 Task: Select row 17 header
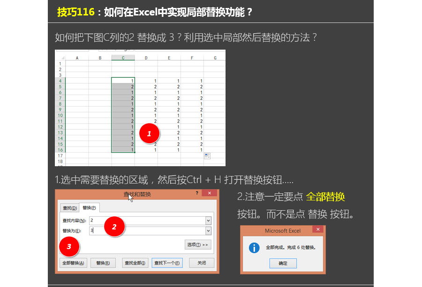click(x=60, y=155)
